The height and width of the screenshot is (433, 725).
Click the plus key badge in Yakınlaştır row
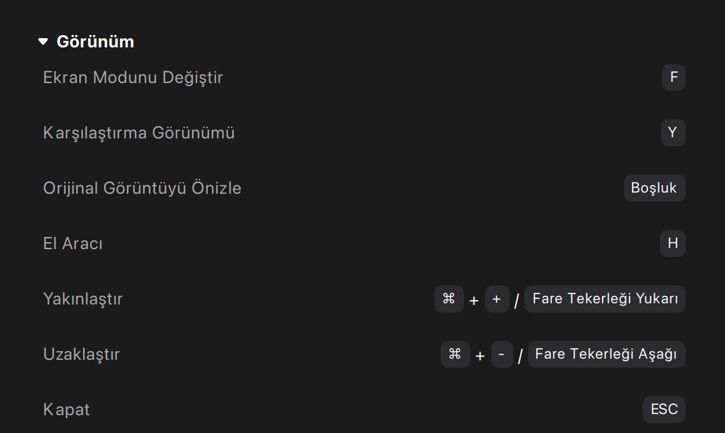(497, 299)
